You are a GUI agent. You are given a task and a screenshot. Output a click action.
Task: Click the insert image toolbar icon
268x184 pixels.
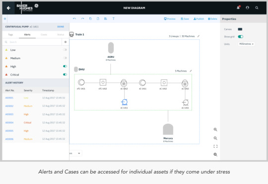pos(105,19)
